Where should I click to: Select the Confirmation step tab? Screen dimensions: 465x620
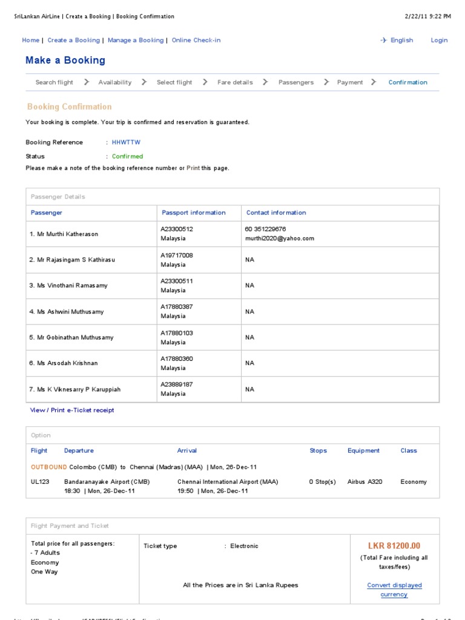[x=407, y=82]
